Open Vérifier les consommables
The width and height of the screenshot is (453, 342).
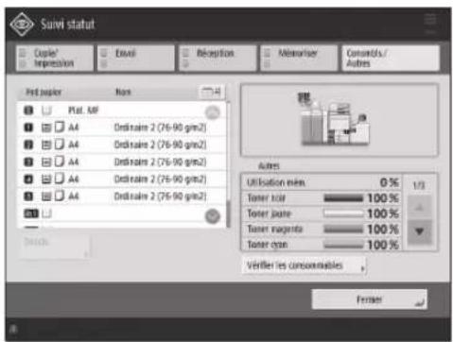coord(304,265)
